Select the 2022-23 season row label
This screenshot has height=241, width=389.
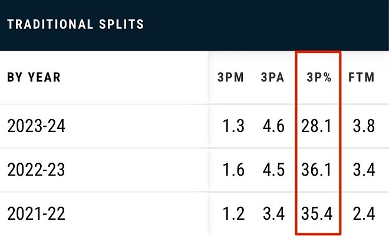pos(36,170)
